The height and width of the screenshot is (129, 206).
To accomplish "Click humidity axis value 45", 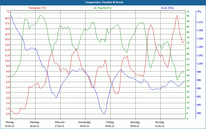I will (188, 70).
